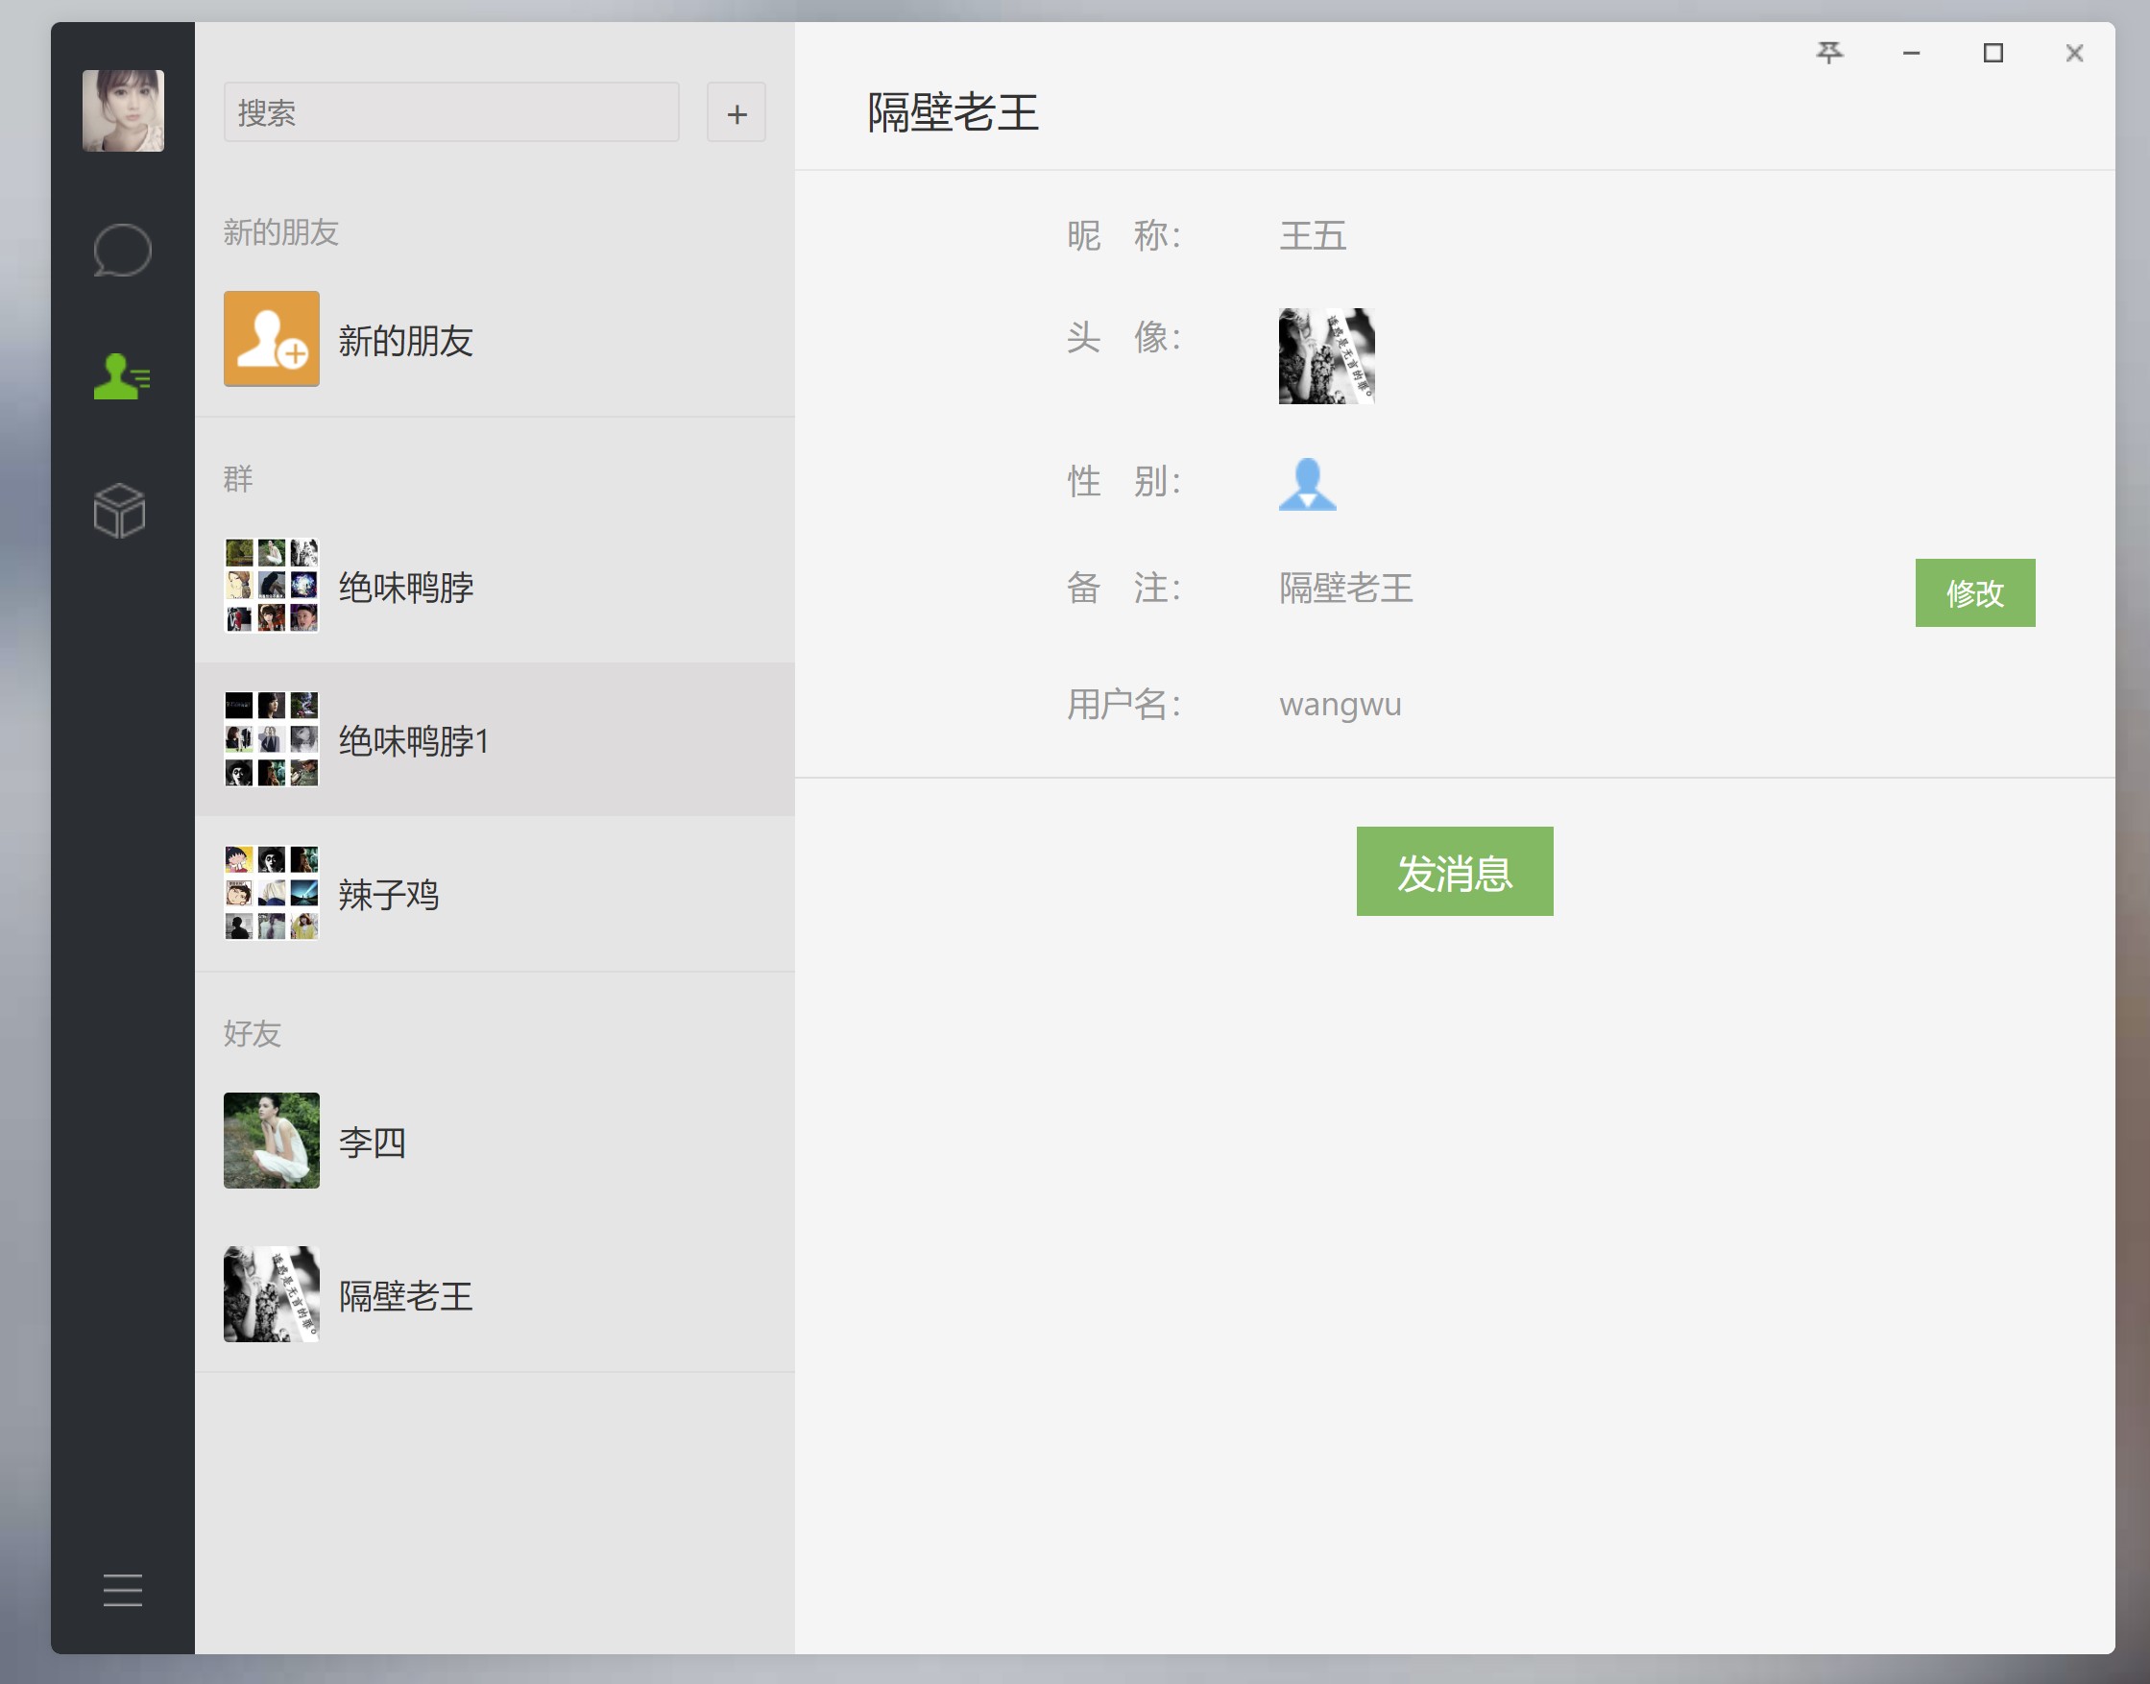Open the 辣子鸡 group chat entry
Viewport: 2150px width, 1684px height.
390,895
